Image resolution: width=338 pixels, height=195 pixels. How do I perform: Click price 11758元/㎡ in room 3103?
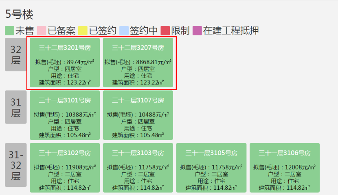(154, 167)
